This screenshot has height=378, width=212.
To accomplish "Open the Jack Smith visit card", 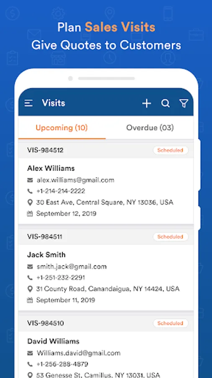I will [106, 278].
